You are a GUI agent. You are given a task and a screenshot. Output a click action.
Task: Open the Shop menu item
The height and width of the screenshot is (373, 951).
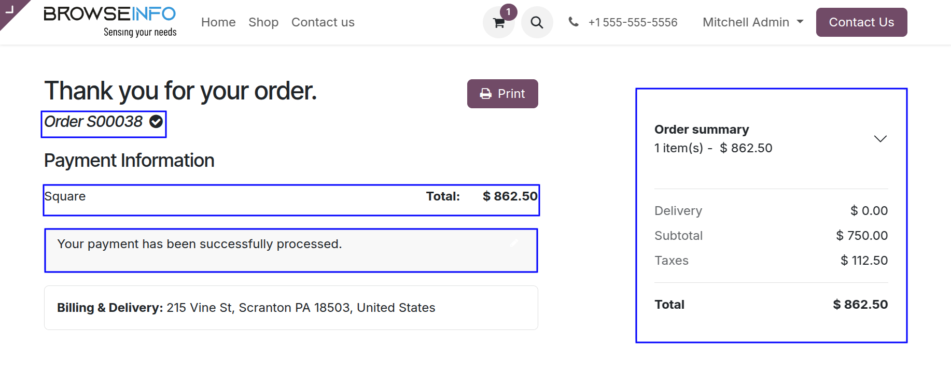[x=263, y=22]
